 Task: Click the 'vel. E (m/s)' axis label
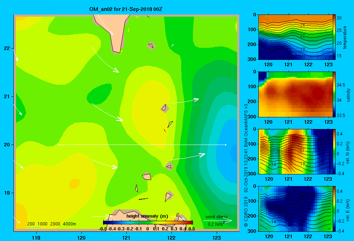click(x=348, y=210)
